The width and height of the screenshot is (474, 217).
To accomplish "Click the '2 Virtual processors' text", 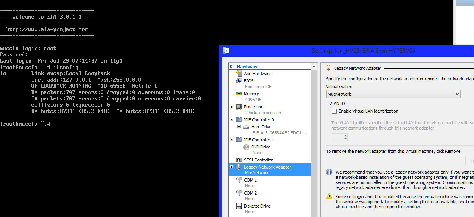I will click(x=264, y=113).
